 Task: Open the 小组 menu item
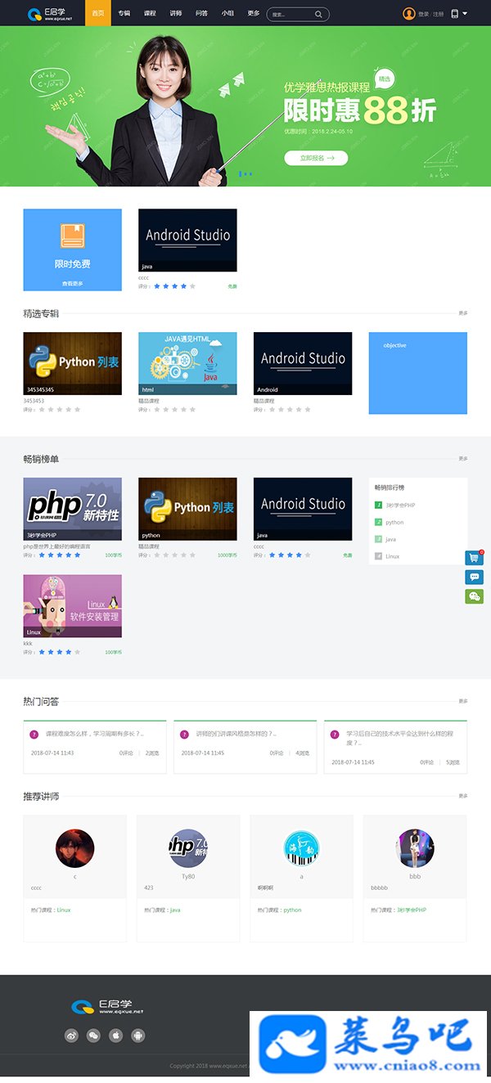click(x=227, y=13)
